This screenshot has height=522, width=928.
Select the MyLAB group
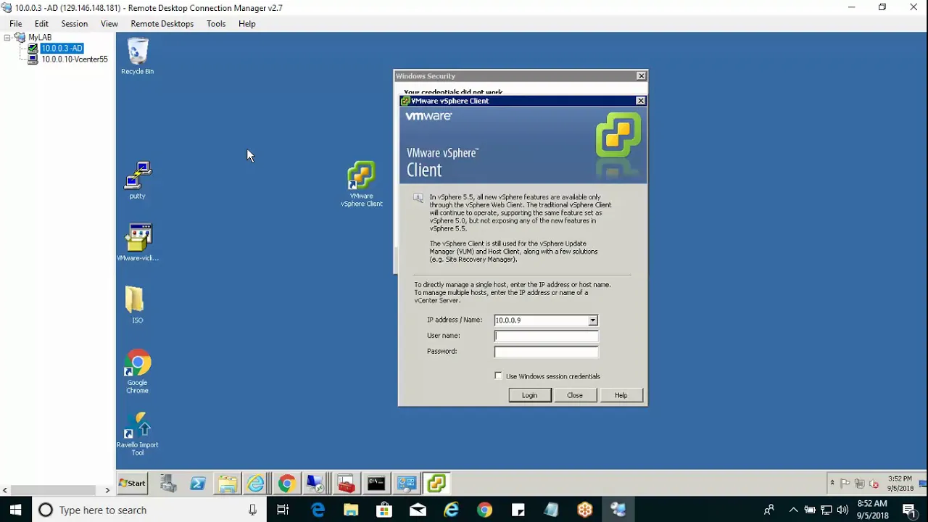pyautogui.click(x=40, y=38)
